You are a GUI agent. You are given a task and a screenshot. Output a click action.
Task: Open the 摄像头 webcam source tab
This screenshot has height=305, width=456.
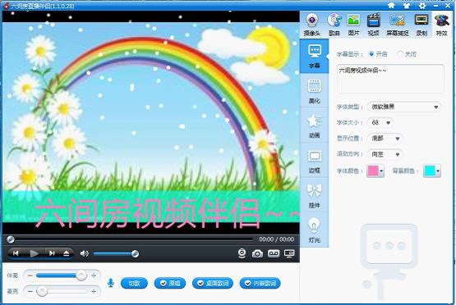tap(311, 25)
